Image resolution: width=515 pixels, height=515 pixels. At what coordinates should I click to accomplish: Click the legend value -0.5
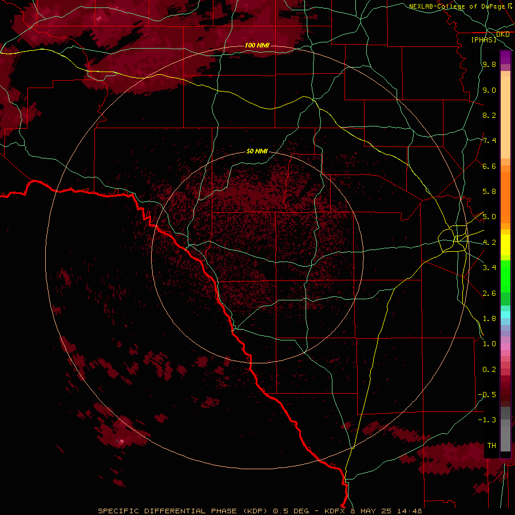pos(487,395)
